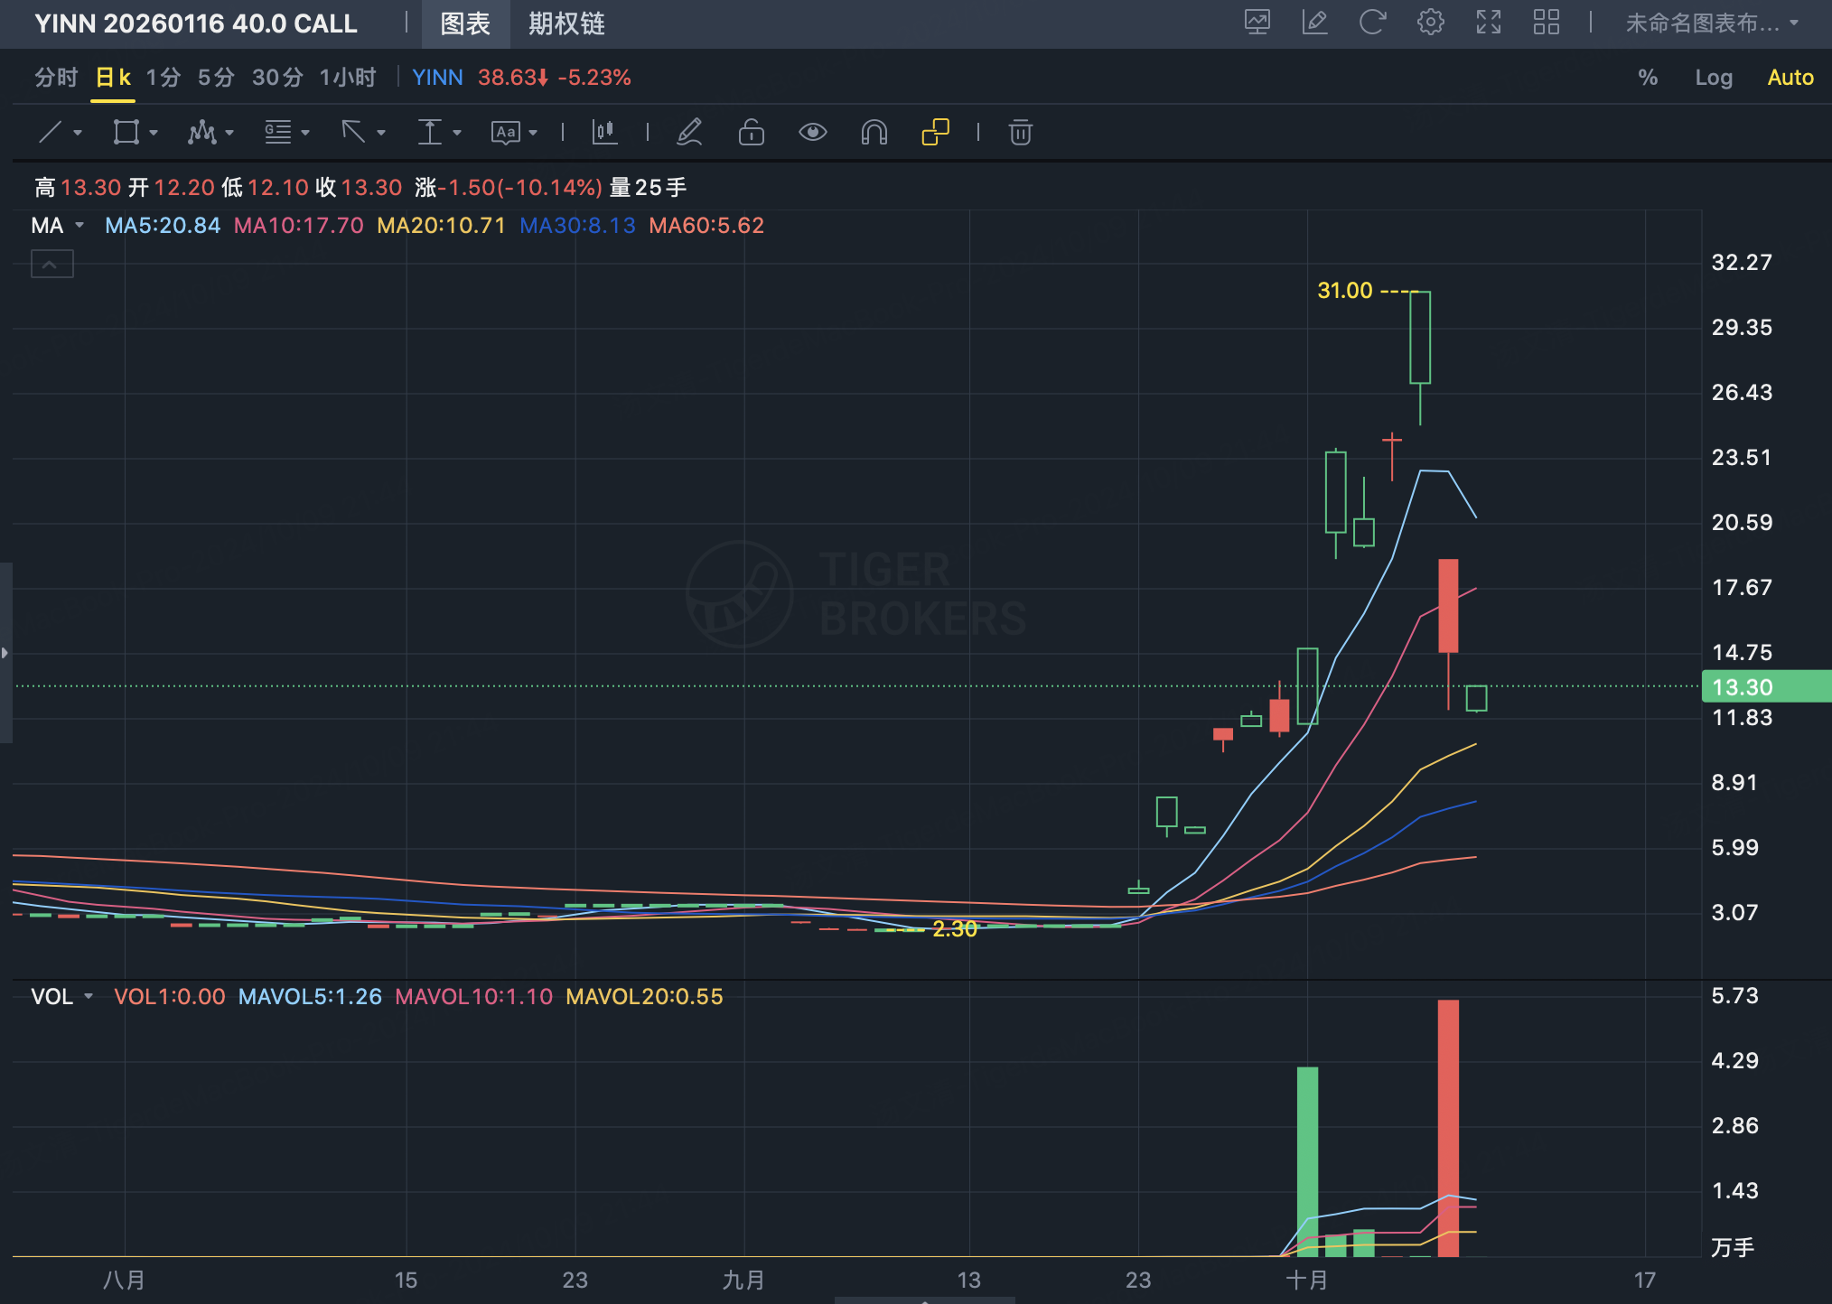Expand the VOL indicator dropdown
1832x1304 pixels.
pos(89,997)
